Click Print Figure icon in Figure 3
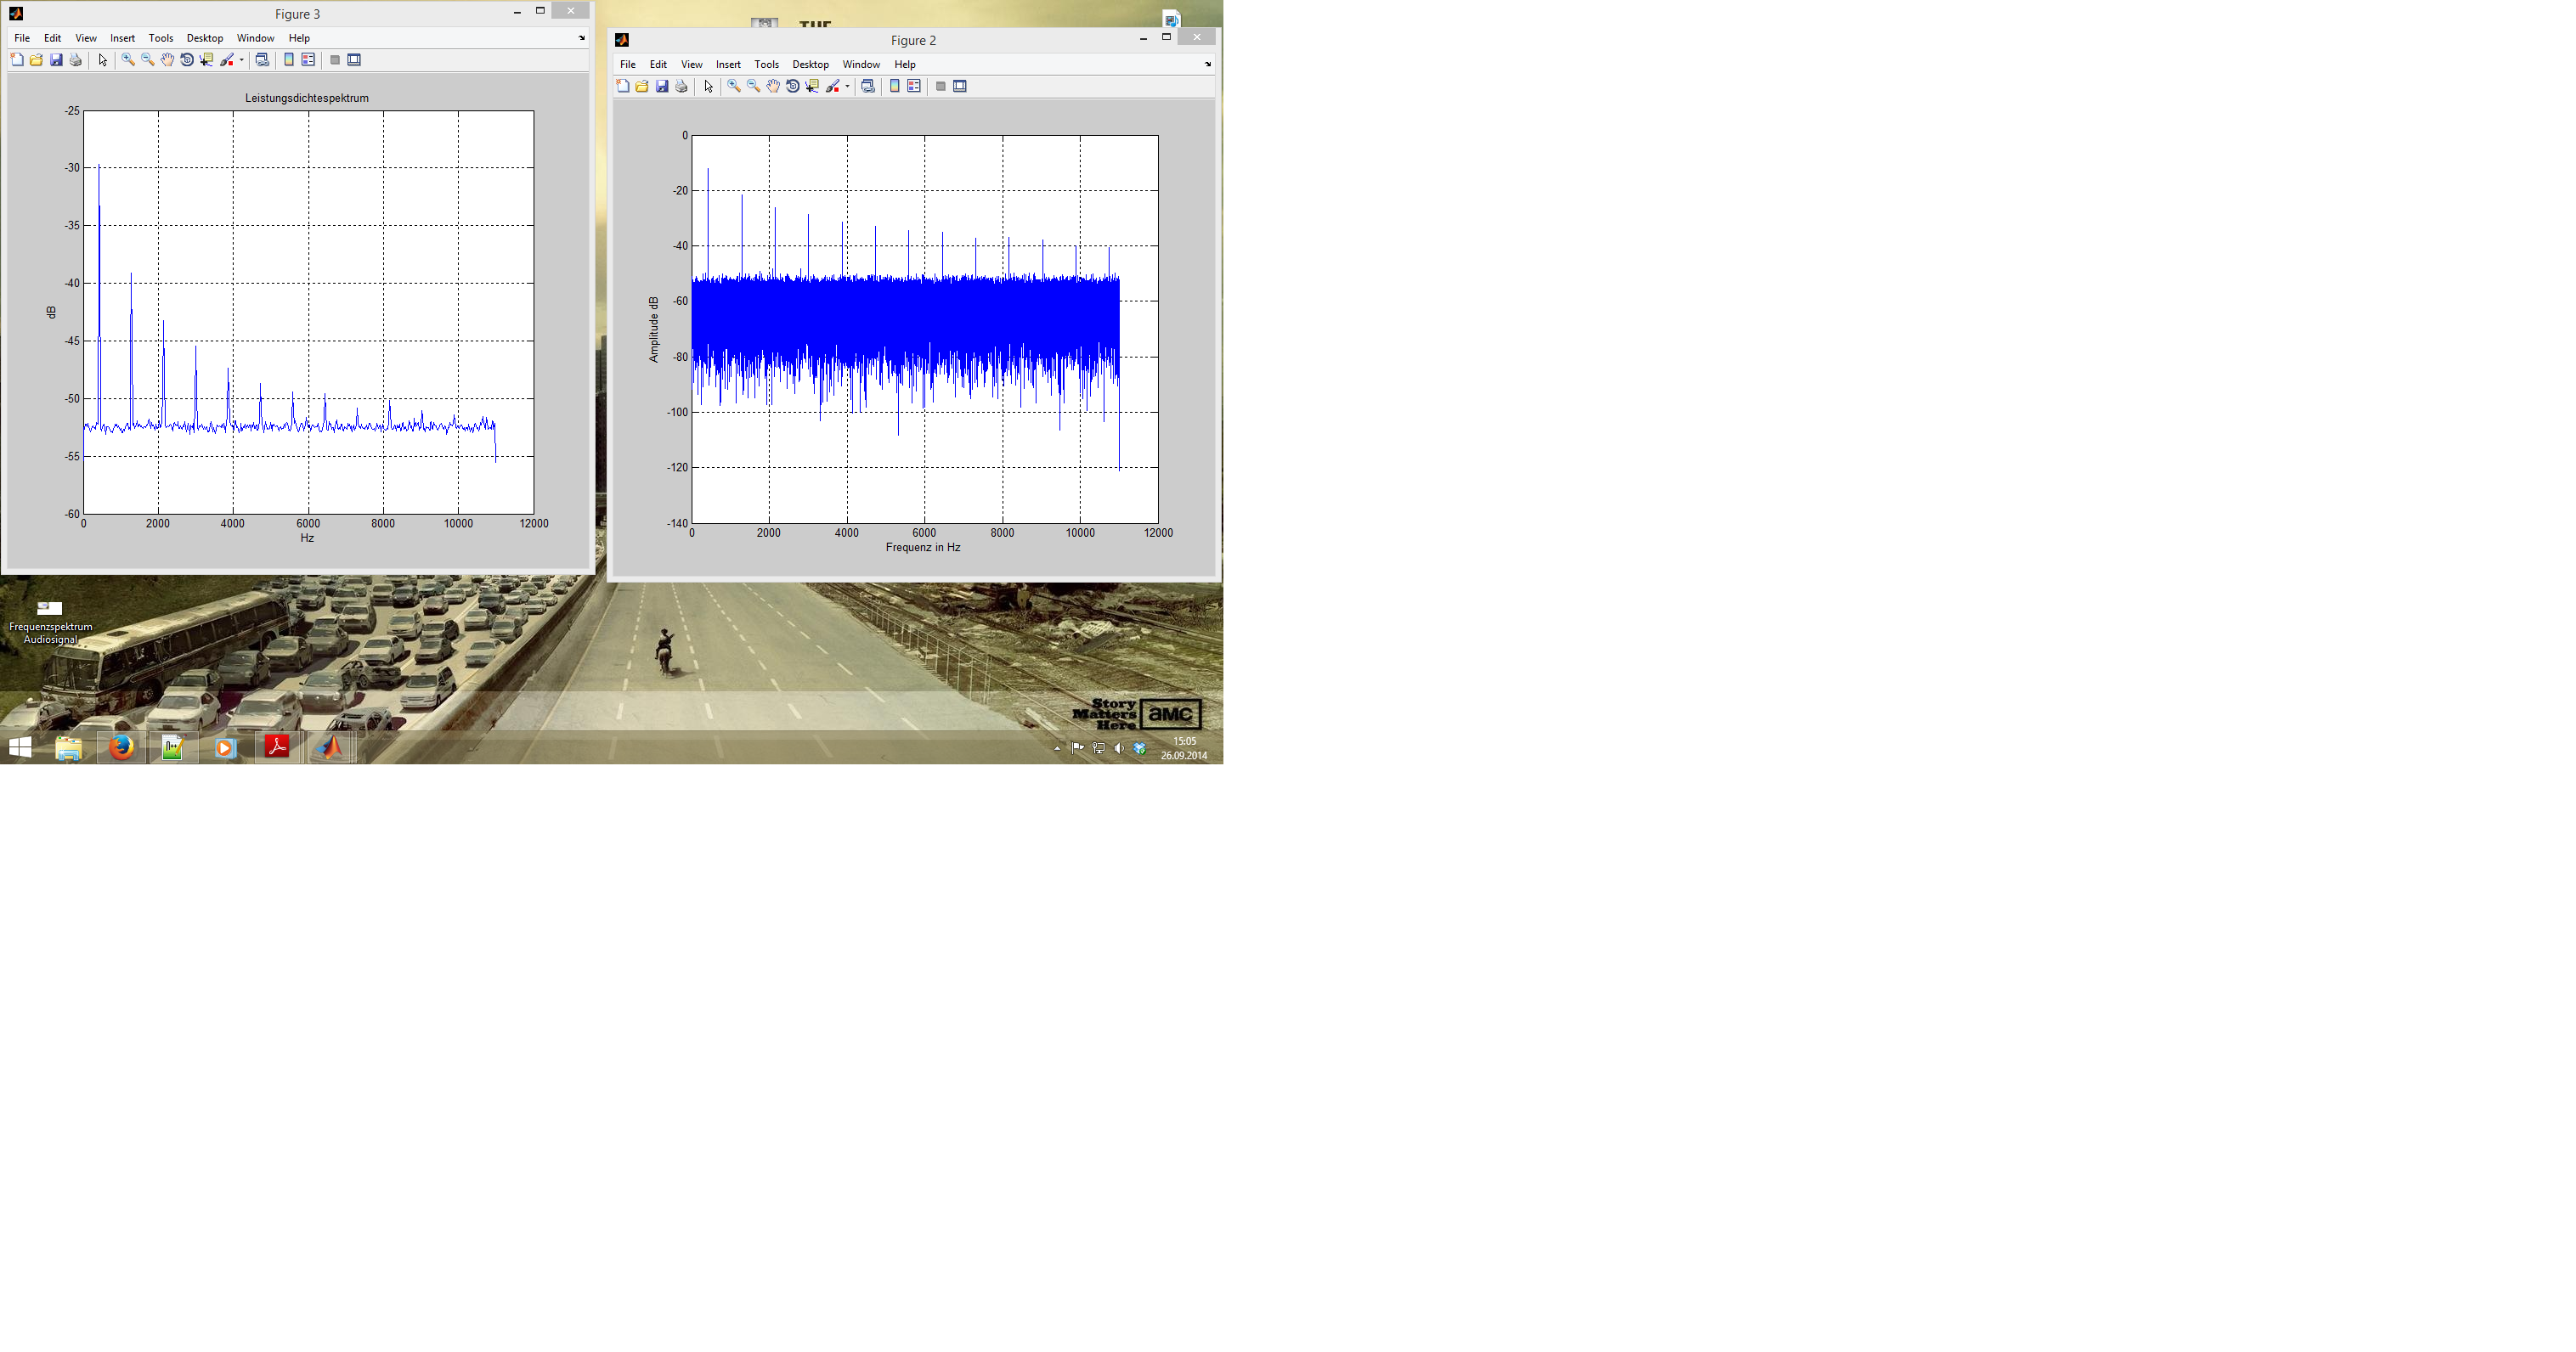Image resolution: width=2576 pixels, height=1352 pixels. tap(76, 60)
